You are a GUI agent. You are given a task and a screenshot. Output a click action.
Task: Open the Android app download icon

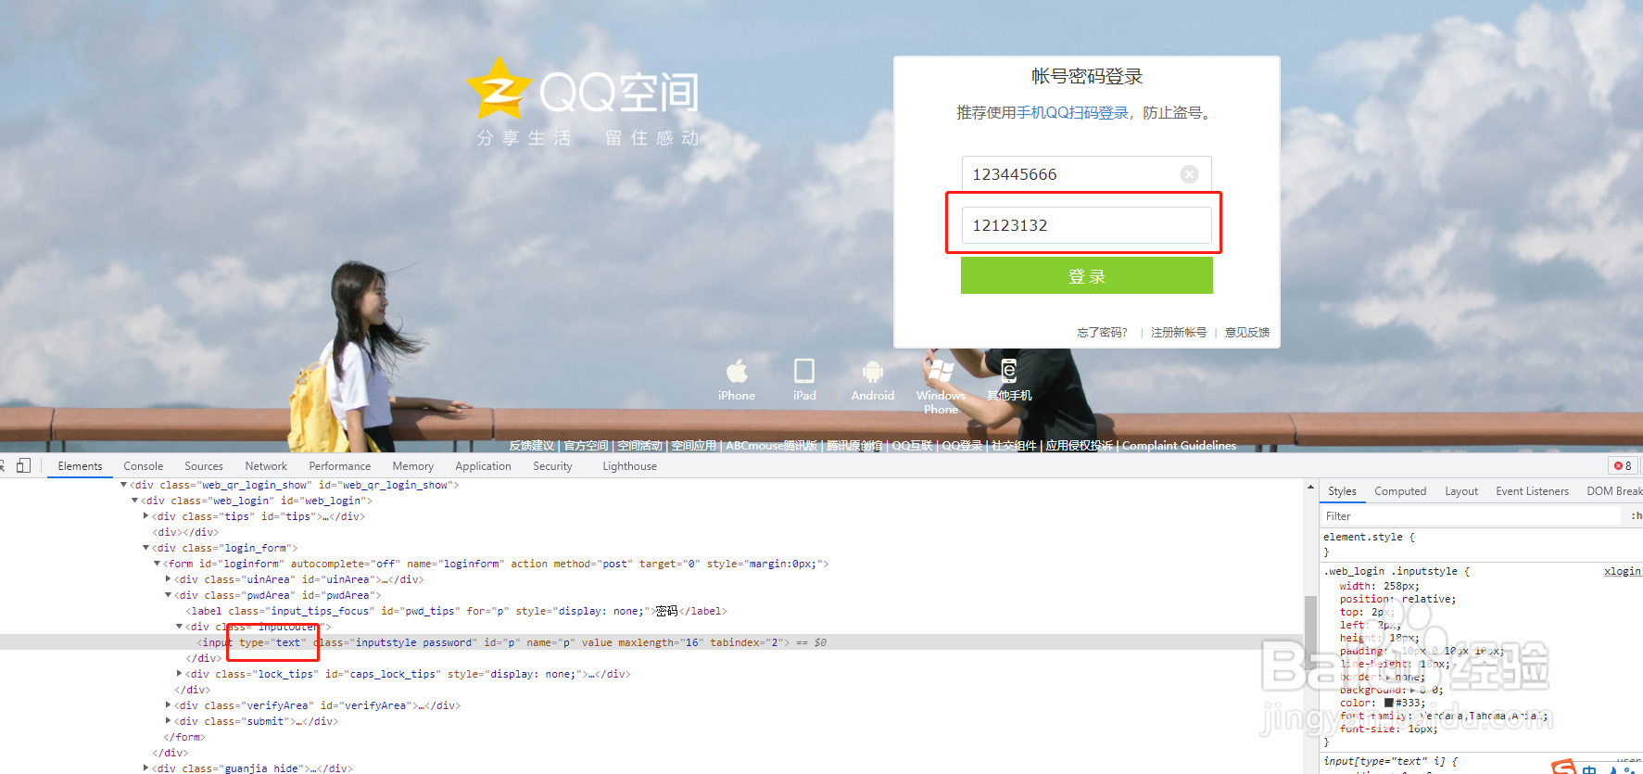[873, 372]
